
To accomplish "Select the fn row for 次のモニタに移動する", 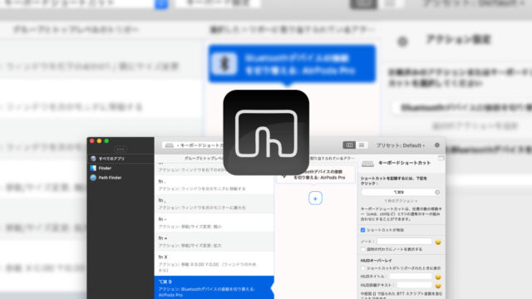I will point(214,184).
